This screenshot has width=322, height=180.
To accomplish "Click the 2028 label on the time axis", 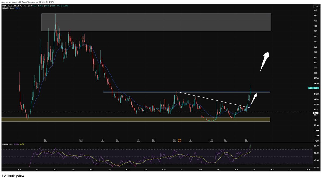I will (x=308, y=169).
